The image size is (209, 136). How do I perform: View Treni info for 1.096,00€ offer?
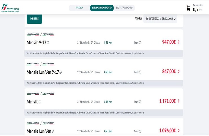140,131
